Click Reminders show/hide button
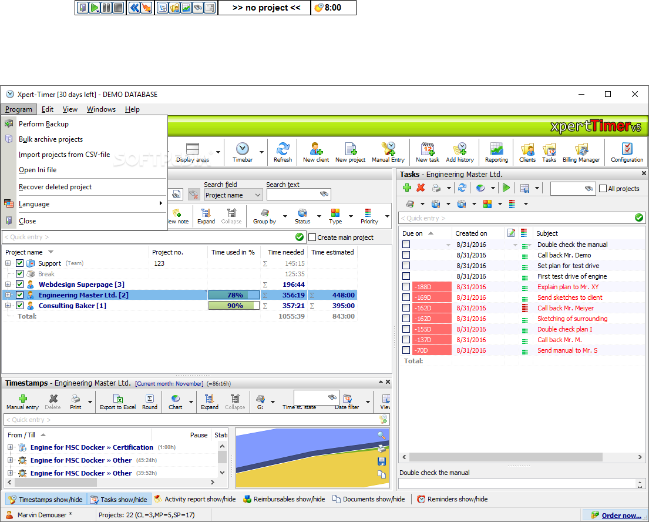 point(452,499)
